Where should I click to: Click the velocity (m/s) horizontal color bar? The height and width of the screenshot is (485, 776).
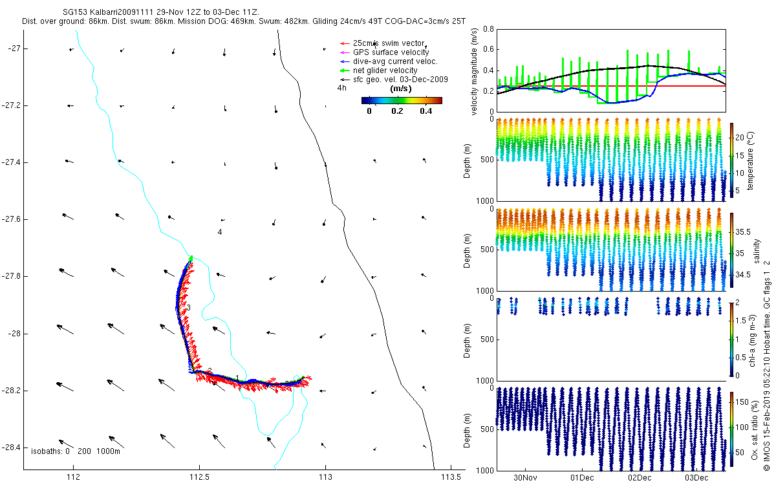click(x=401, y=100)
